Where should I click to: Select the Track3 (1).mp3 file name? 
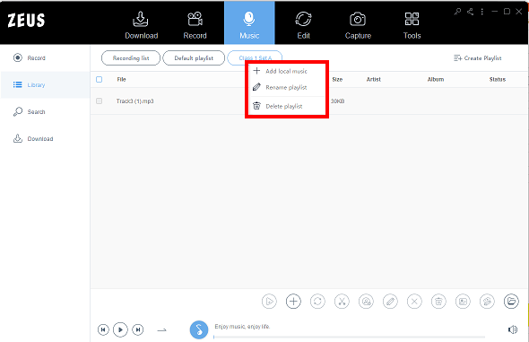[135, 101]
